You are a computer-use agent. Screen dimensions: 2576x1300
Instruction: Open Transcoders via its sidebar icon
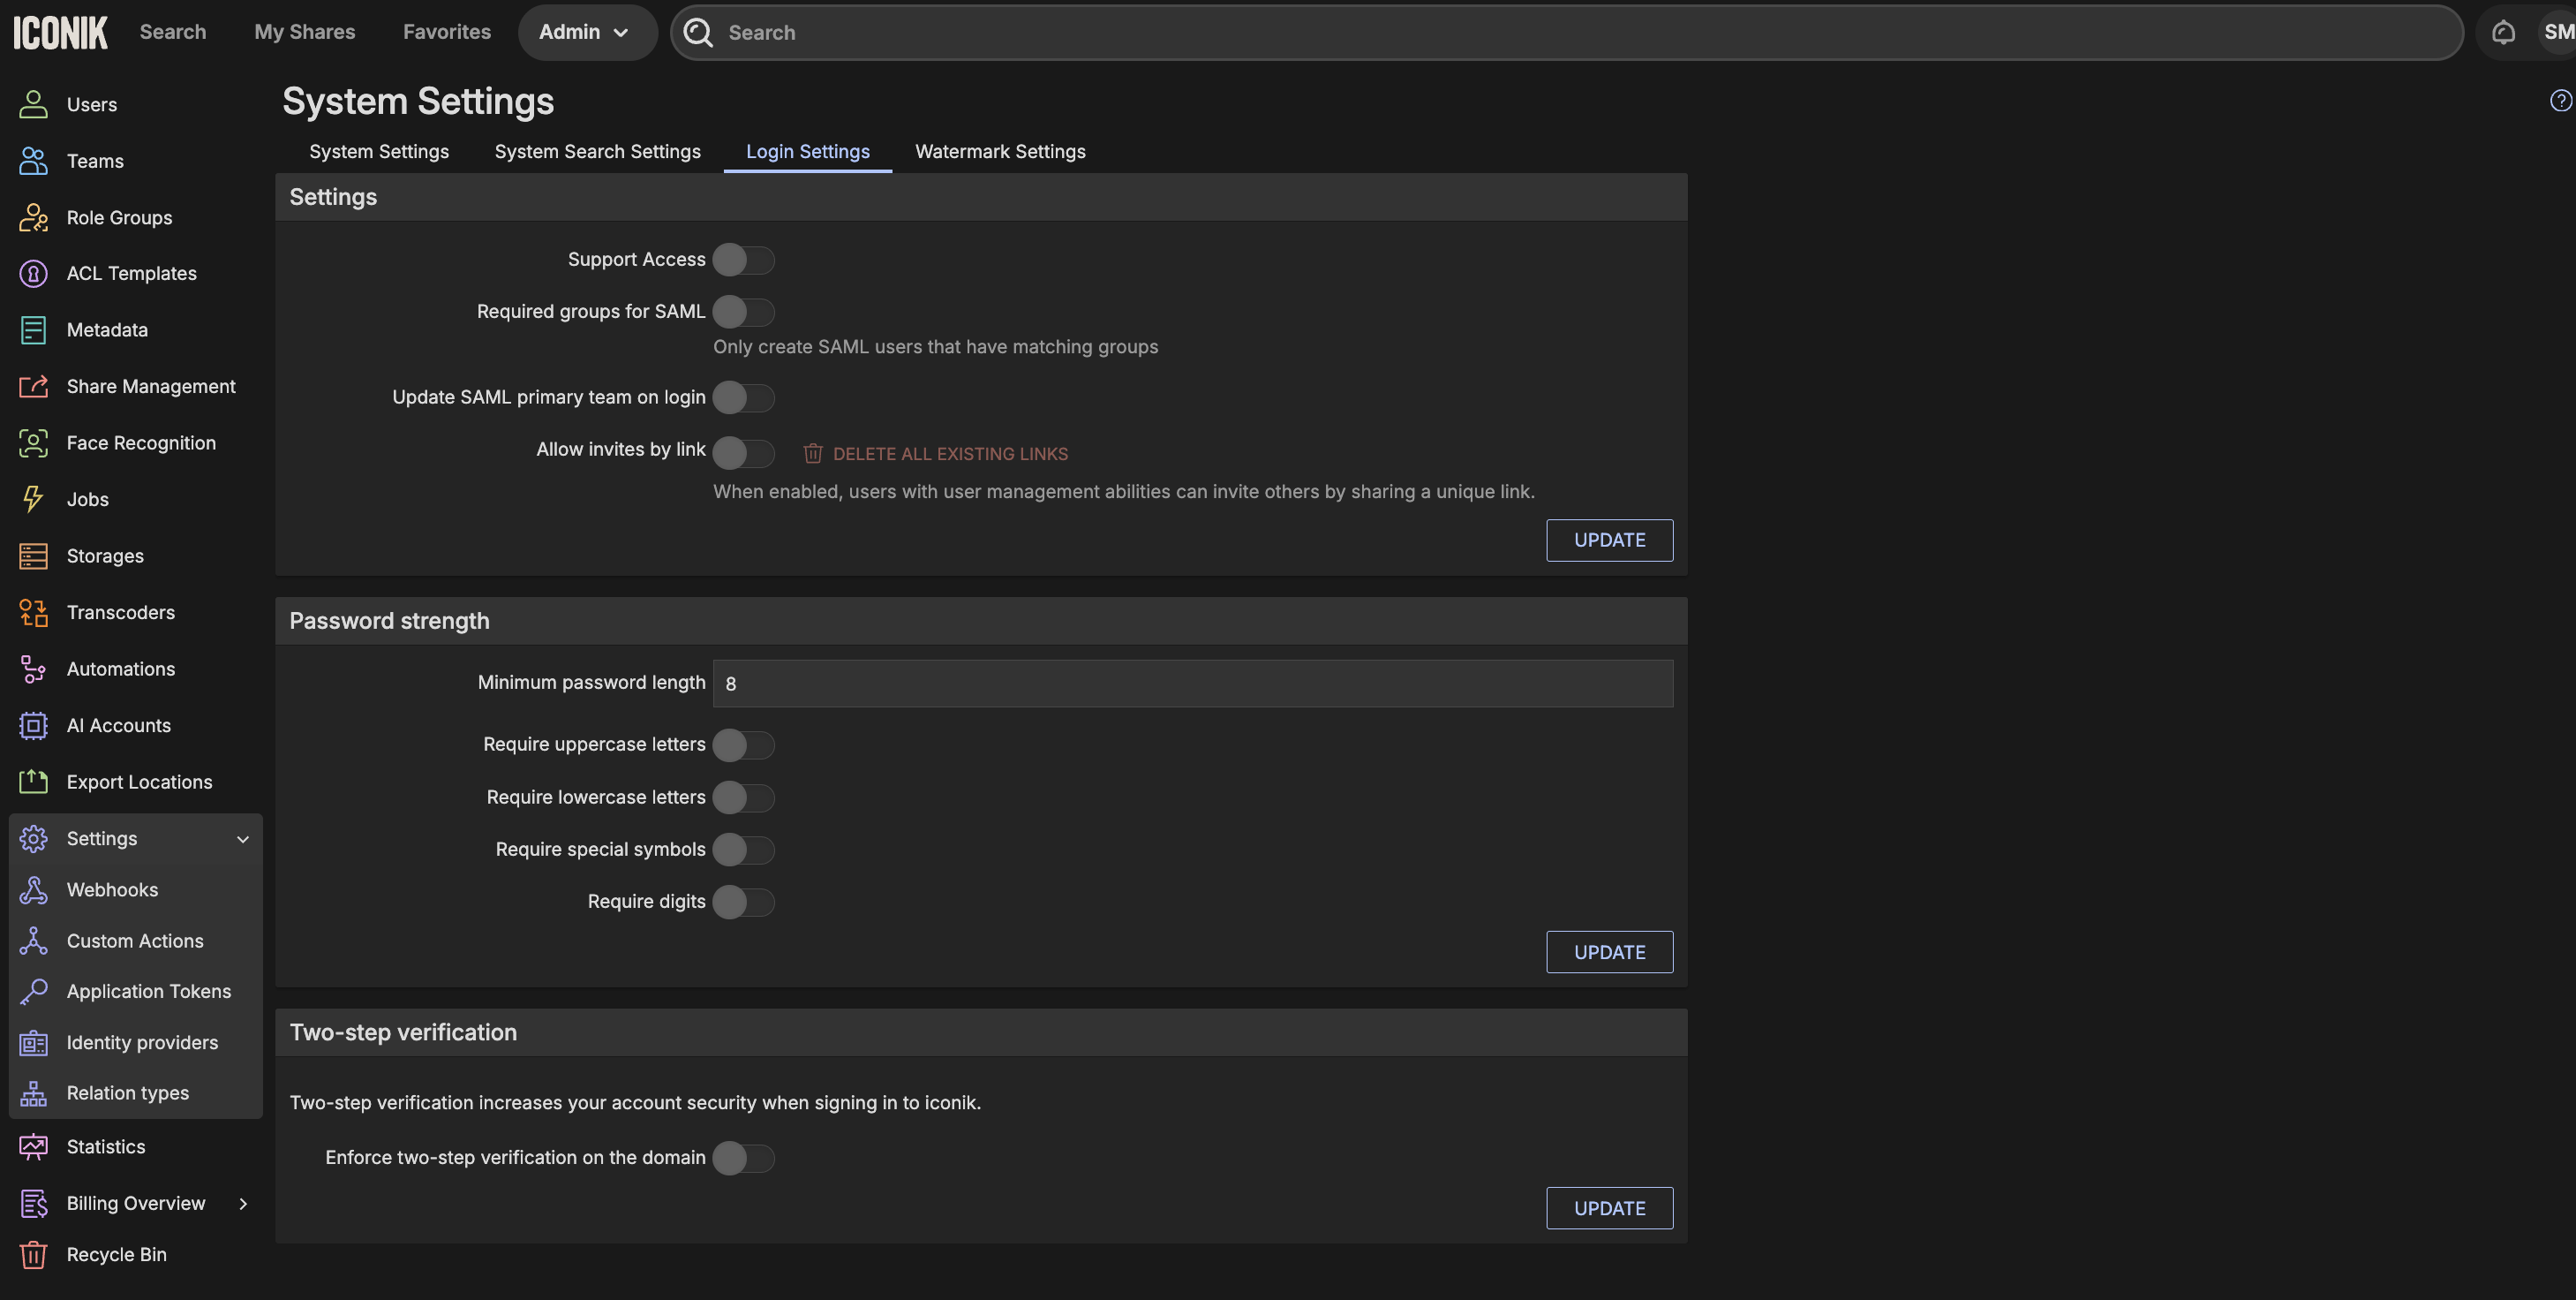[x=33, y=613]
